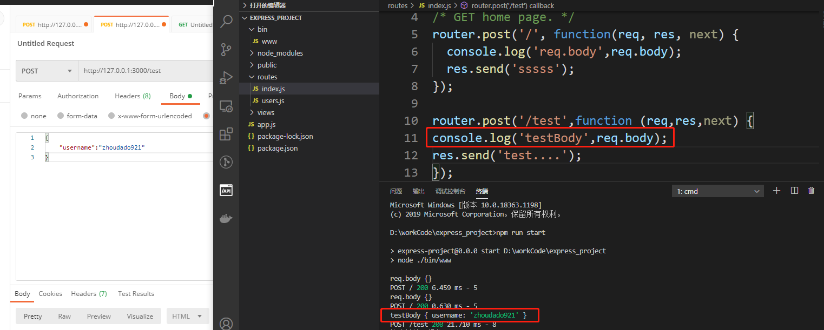Switch to the 调试控制台 panel tab
Image resolution: width=824 pixels, height=330 pixels.
click(x=450, y=191)
